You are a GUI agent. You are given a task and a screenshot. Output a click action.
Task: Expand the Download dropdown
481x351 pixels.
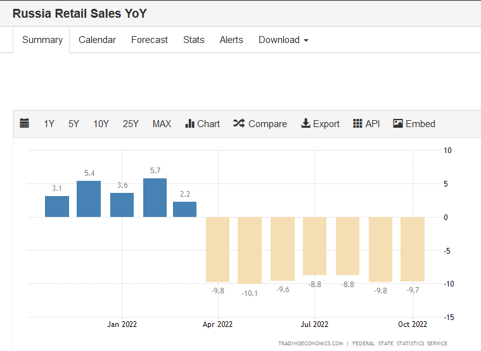tap(283, 40)
